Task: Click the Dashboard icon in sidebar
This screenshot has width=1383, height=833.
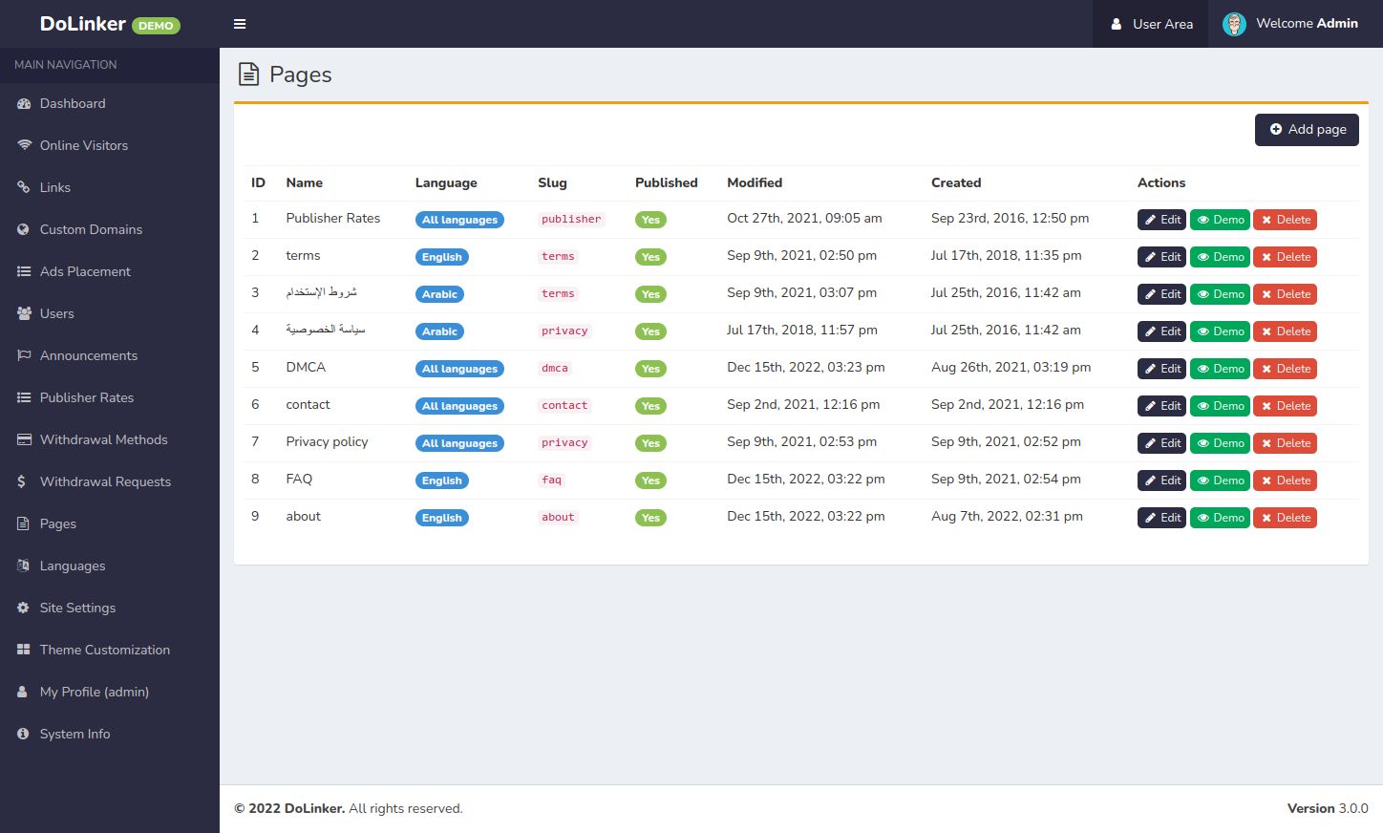Action: point(24,104)
